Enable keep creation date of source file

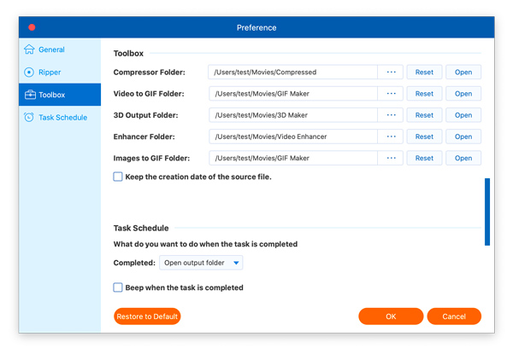pyautogui.click(x=118, y=177)
